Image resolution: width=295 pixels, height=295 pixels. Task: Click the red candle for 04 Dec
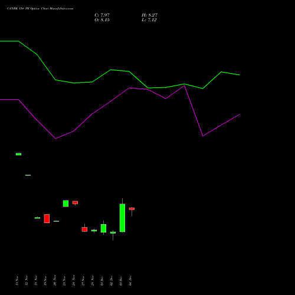(132, 209)
